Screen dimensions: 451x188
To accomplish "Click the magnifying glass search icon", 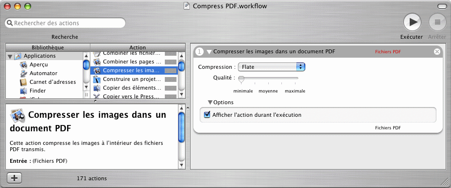I will tap(10, 23).
